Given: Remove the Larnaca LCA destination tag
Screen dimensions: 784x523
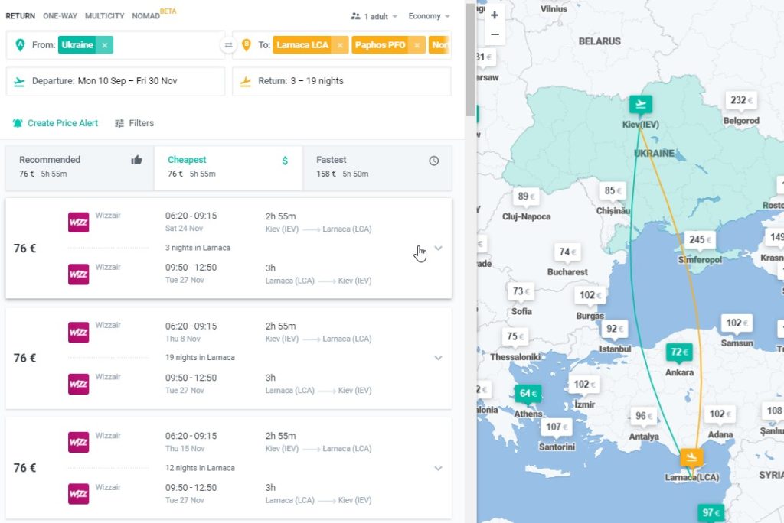Looking at the screenshot, I should (340, 45).
